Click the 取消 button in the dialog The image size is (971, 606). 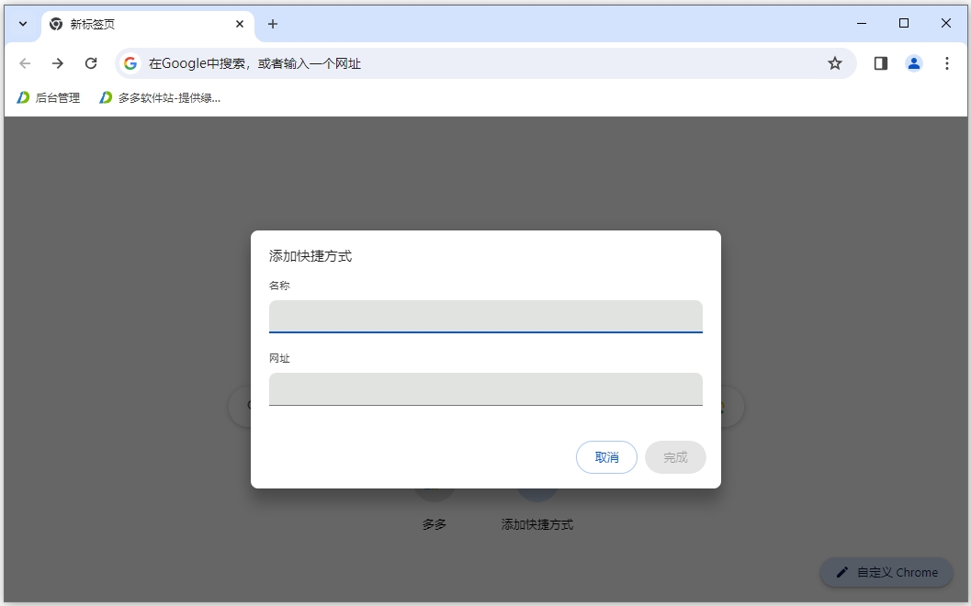[x=606, y=456]
